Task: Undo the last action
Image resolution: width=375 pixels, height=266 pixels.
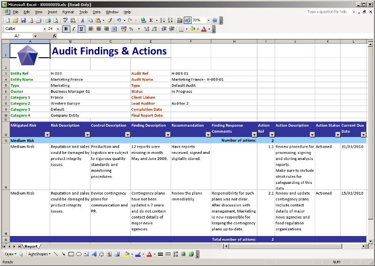Action: [x=119, y=20]
